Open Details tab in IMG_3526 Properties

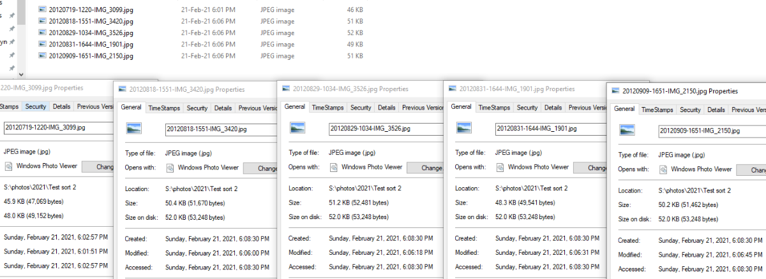coord(386,108)
